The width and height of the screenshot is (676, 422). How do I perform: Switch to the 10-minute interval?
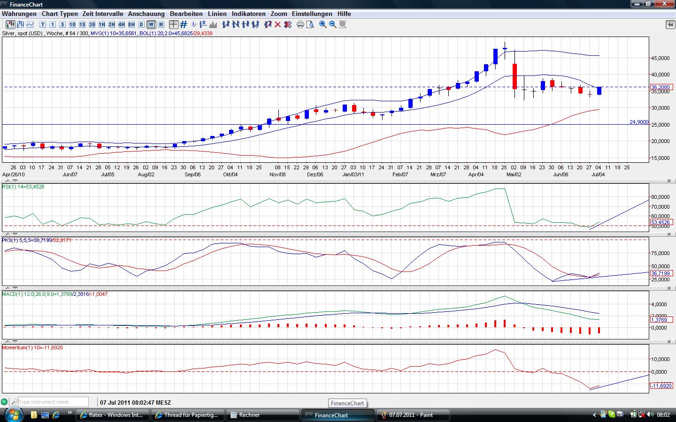[72, 24]
